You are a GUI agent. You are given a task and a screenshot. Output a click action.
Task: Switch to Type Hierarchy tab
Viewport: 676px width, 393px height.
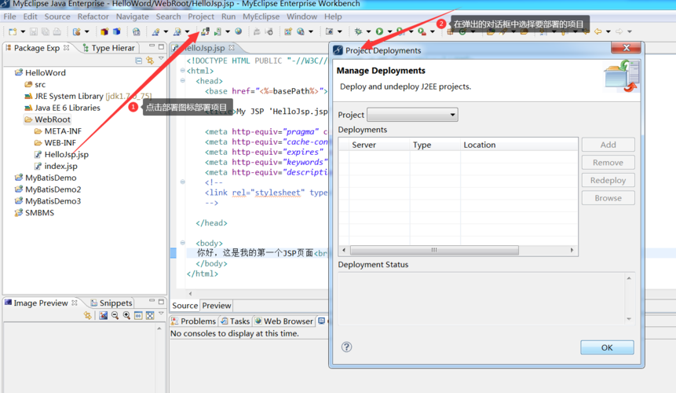[108, 48]
